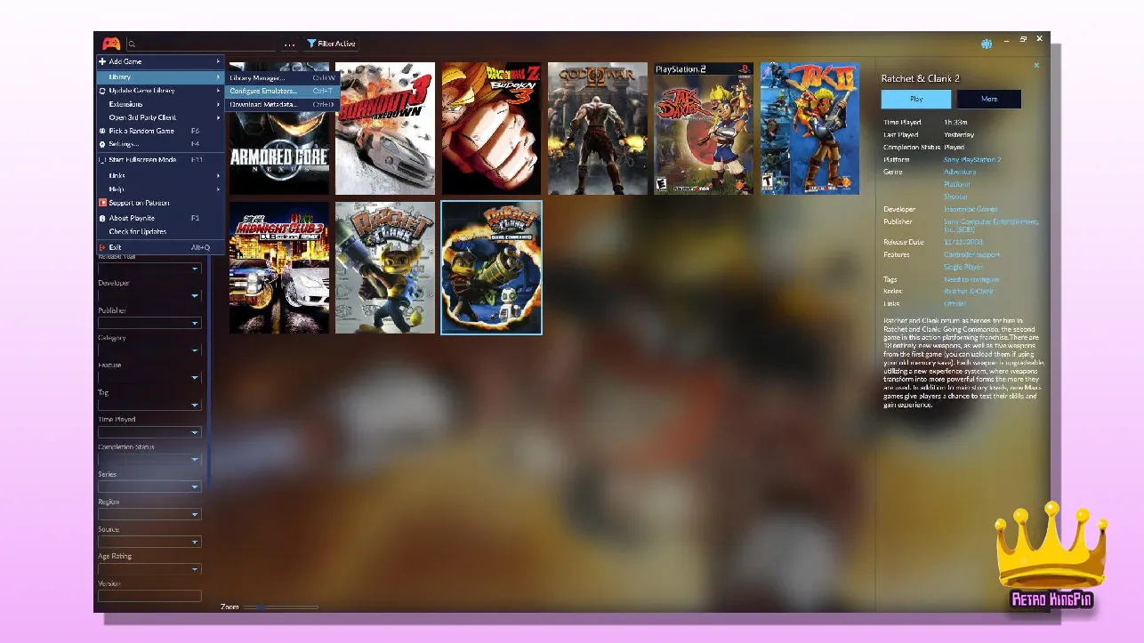This screenshot has width=1144, height=643.
Task: Expand the Source filter dropdown
Action: (149, 542)
